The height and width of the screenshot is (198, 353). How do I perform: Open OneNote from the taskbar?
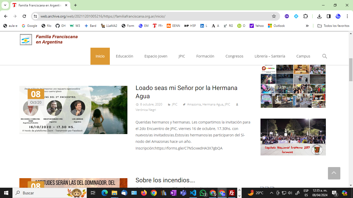[173, 193]
